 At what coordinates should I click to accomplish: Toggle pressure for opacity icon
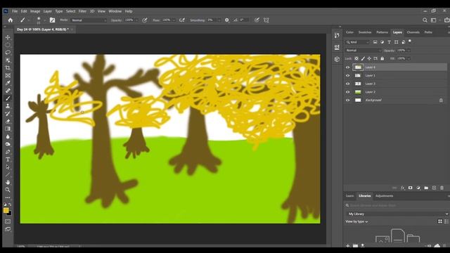click(145, 20)
